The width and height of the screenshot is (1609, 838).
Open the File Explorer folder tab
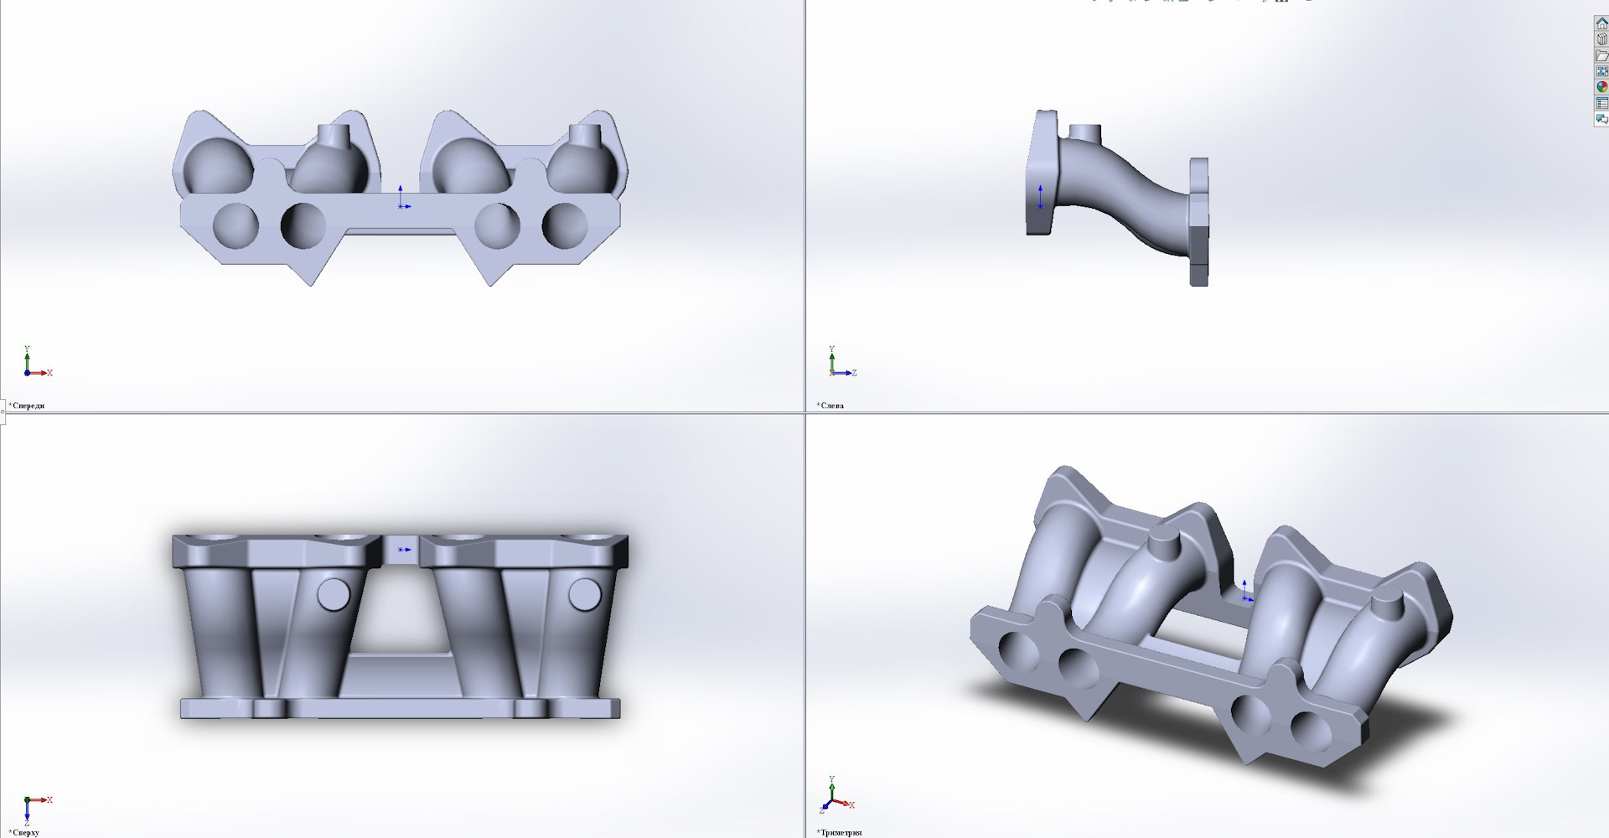1601,55
